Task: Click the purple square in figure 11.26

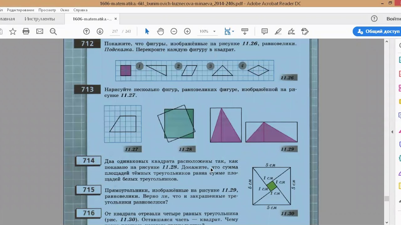Action: click(x=126, y=70)
